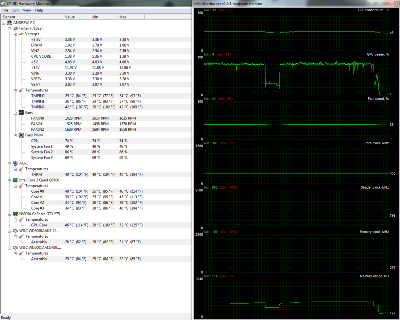Image resolution: width=400 pixels, height=320 pixels.
Task: Collapse the WDC WD5000AAKS drive node
Action: [9, 231]
